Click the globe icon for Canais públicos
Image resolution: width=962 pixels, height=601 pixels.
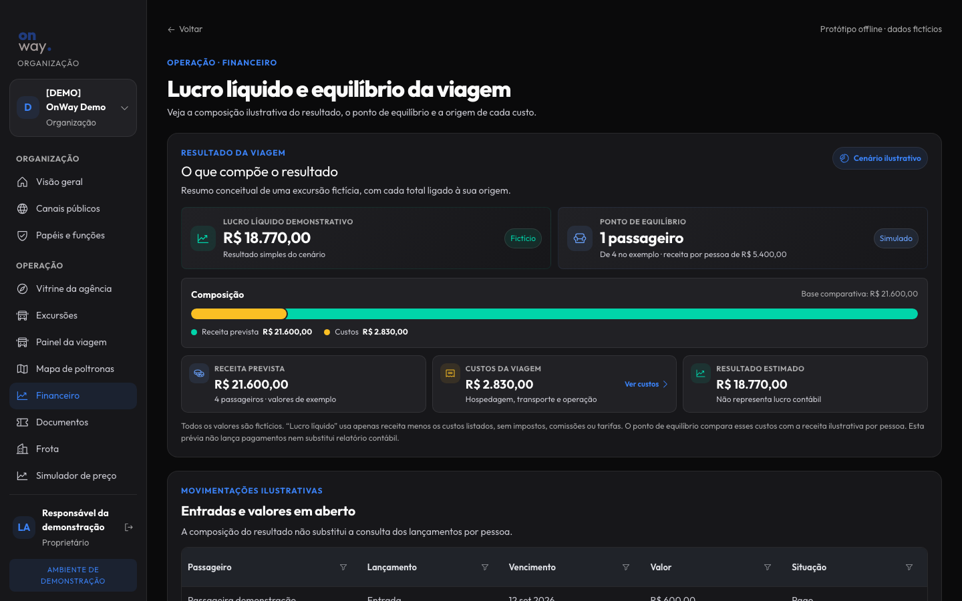(x=22, y=208)
